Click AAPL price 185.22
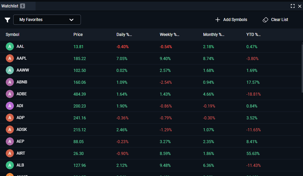The image size is (303, 176). [x=80, y=59]
